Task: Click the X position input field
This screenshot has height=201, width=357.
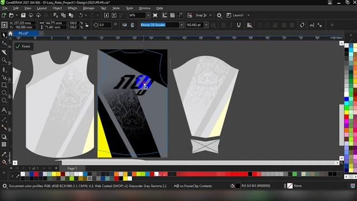Action: (25, 23)
